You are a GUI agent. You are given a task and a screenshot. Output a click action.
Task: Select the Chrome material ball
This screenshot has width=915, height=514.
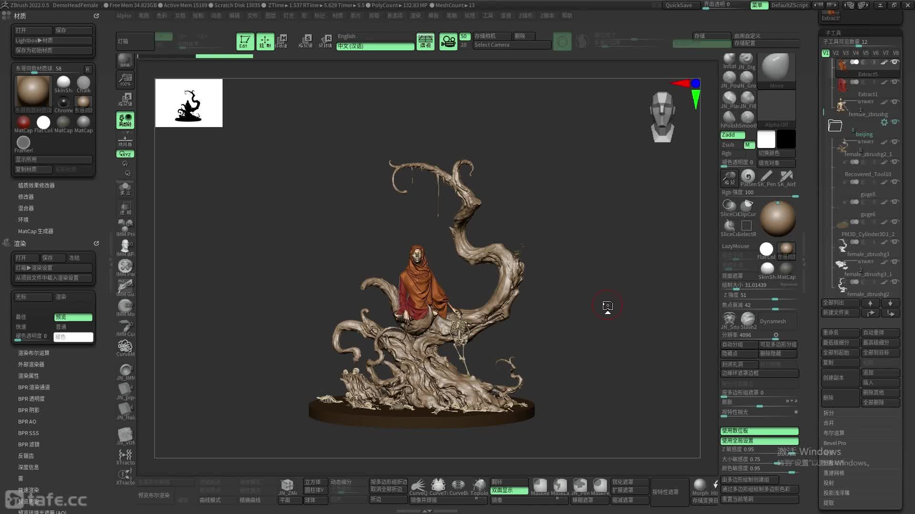(63, 103)
